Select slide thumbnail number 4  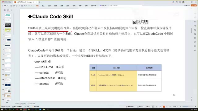click(8, 30)
